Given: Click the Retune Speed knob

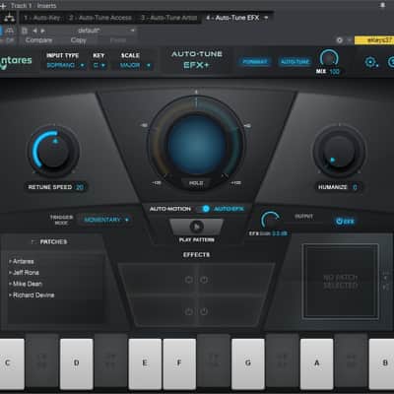Looking at the screenshot, I should [53, 152].
